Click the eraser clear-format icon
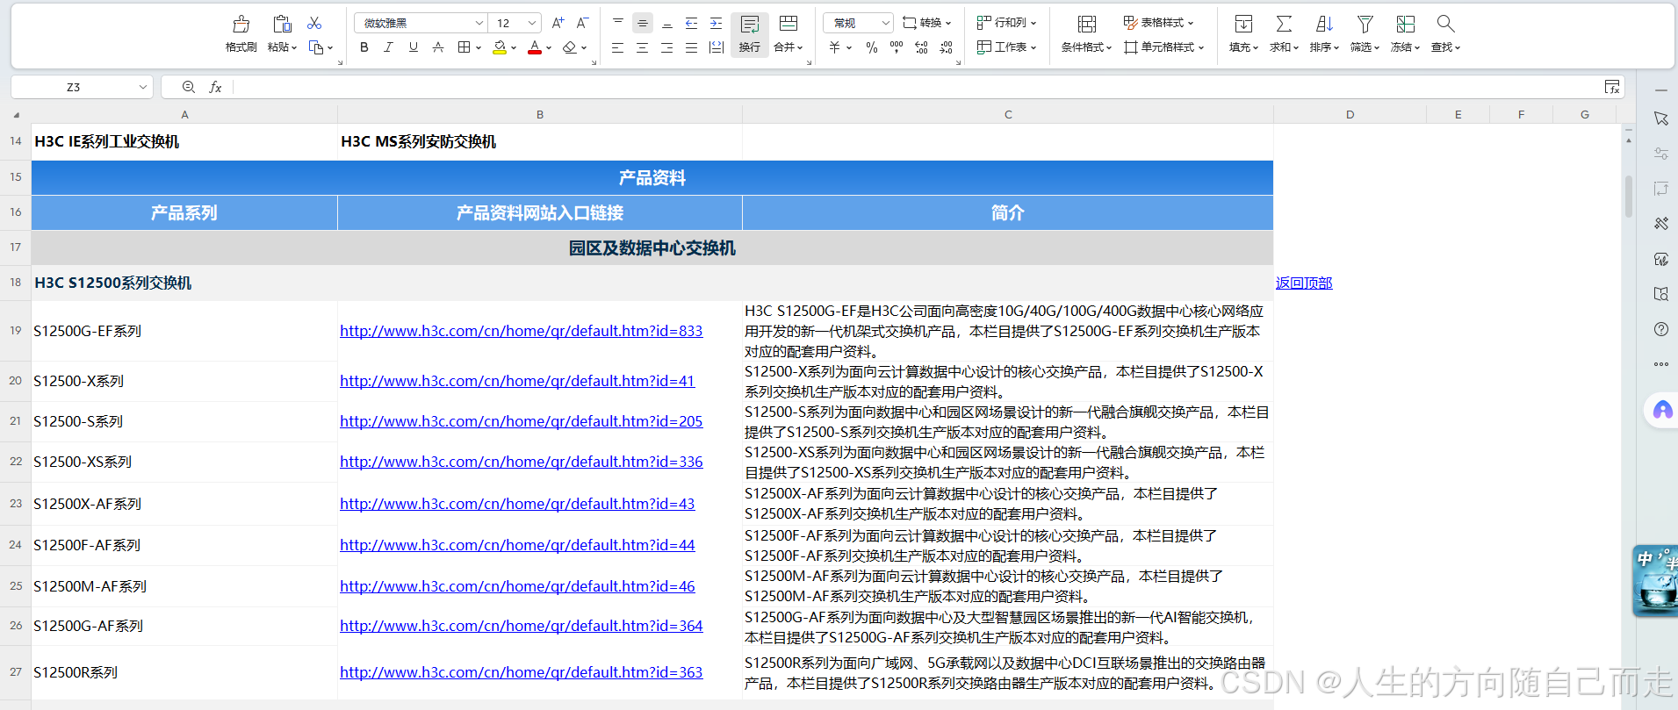Viewport: 1678px width, 710px height. [570, 47]
